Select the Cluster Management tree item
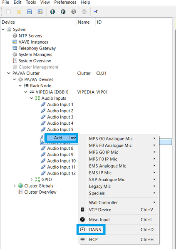 (38, 67)
